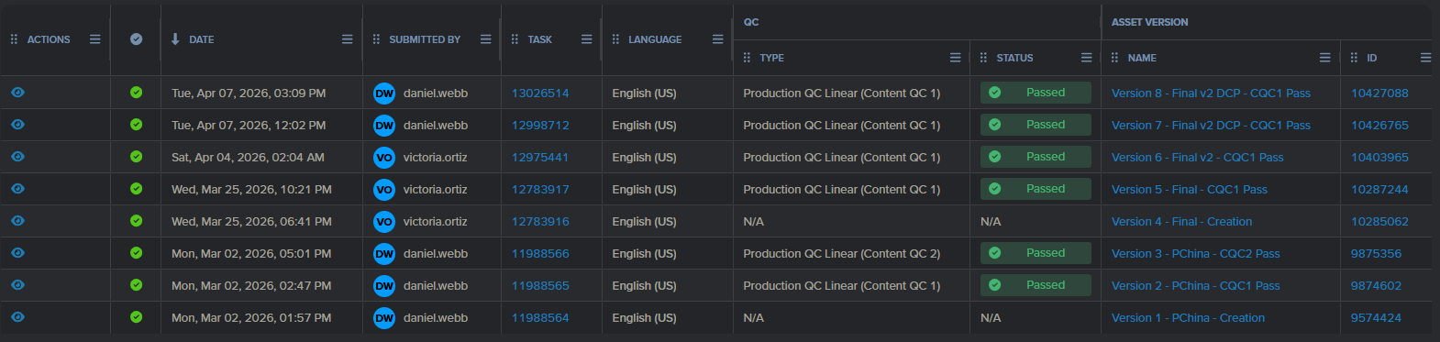Open the Language column menu
The width and height of the screenshot is (1440, 342).
pos(717,39)
